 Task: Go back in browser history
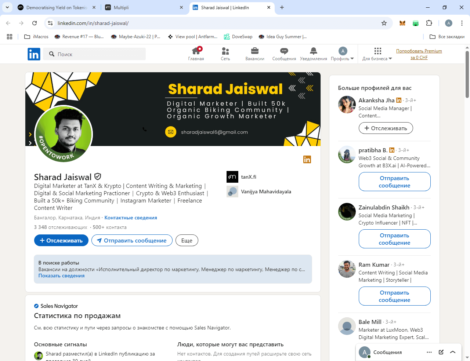[x=8, y=23]
